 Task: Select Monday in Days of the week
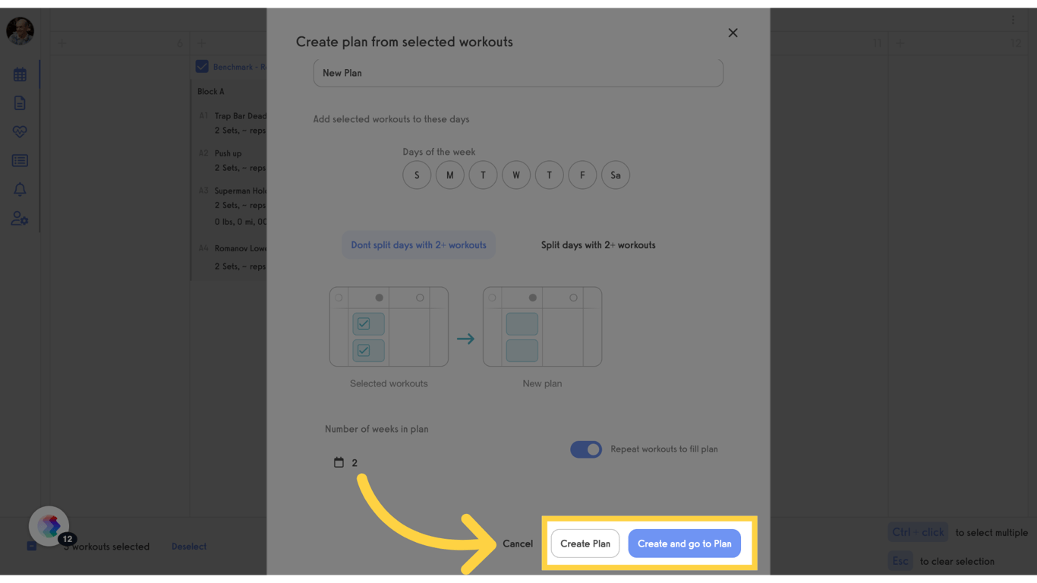449,175
